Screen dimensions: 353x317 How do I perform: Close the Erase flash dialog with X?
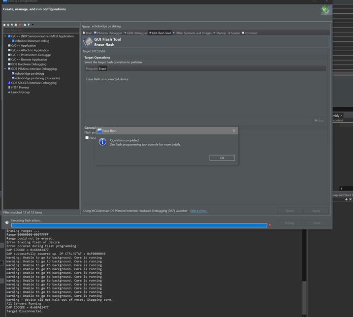[234, 130]
